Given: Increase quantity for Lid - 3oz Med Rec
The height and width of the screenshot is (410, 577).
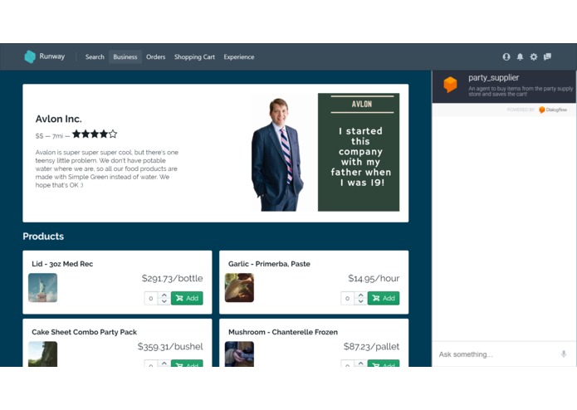Looking at the screenshot, I should (x=164, y=295).
